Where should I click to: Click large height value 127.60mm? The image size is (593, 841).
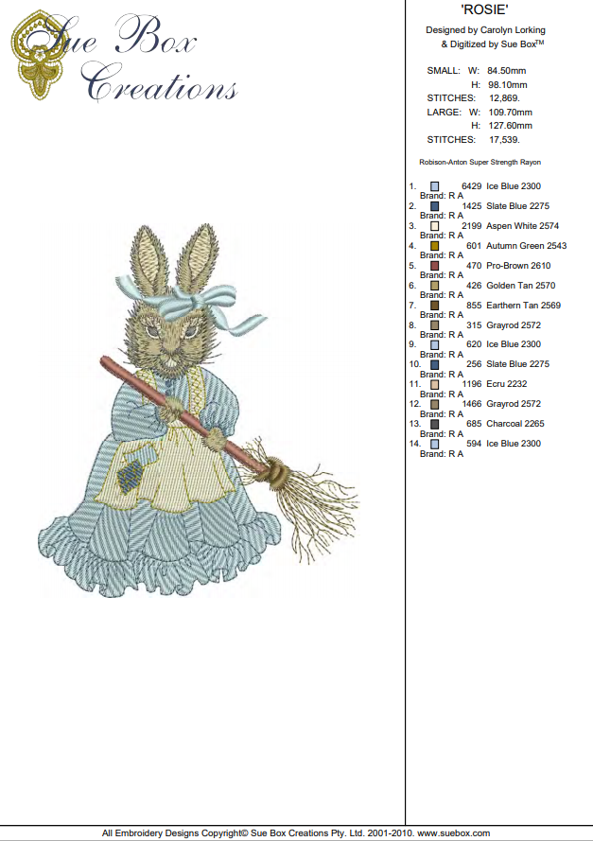(511, 126)
